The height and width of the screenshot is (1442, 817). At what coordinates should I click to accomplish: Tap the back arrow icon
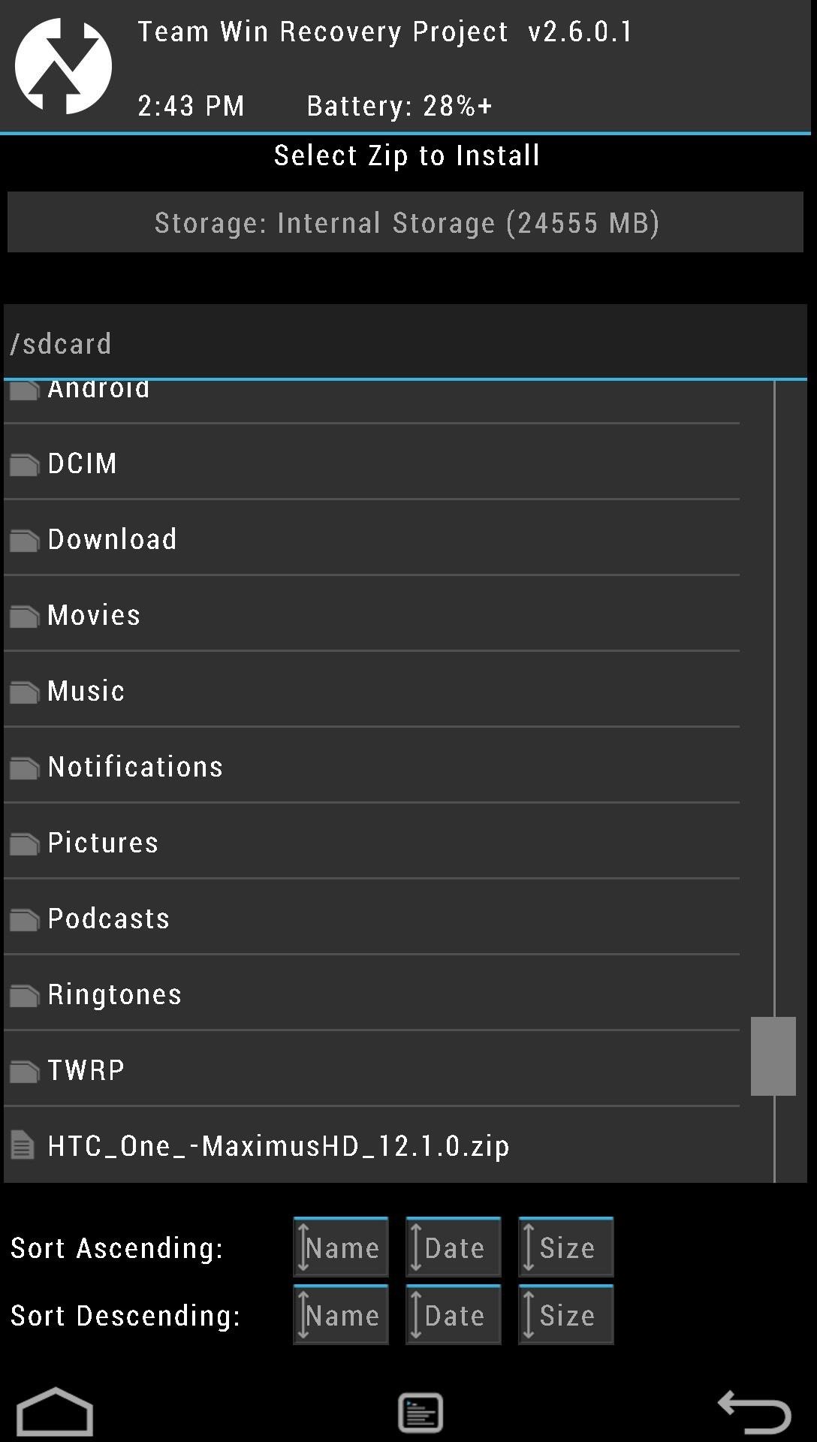coord(754,1411)
